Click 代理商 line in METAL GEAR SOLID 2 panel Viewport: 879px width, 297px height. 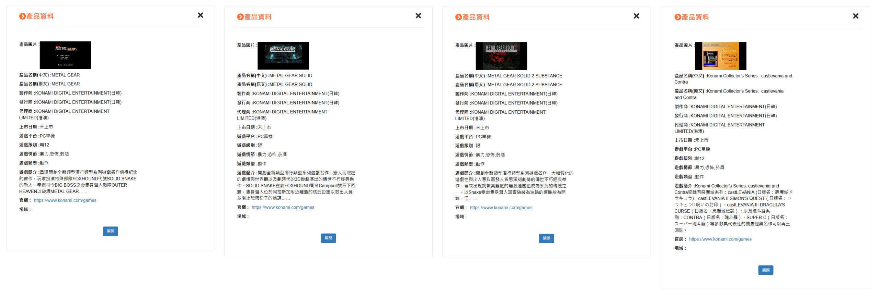point(500,115)
